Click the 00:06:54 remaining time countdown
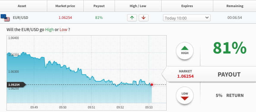 235,18
